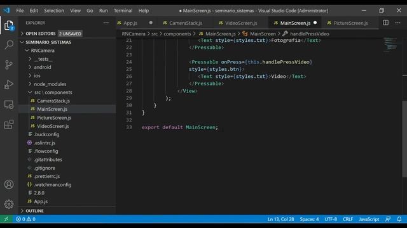Open the .watchmanconfig file
The width and height of the screenshot is (407, 228).
(53, 184)
